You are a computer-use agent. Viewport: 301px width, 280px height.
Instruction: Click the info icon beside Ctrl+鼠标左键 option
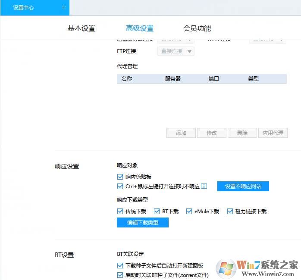[204, 187]
